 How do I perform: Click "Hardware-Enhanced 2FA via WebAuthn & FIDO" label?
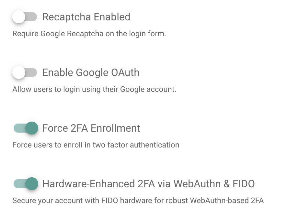[x=148, y=184]
